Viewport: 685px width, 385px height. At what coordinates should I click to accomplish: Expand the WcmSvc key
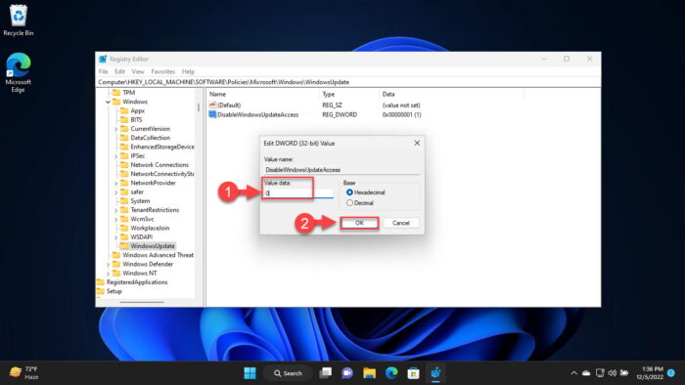pos(115,219)
